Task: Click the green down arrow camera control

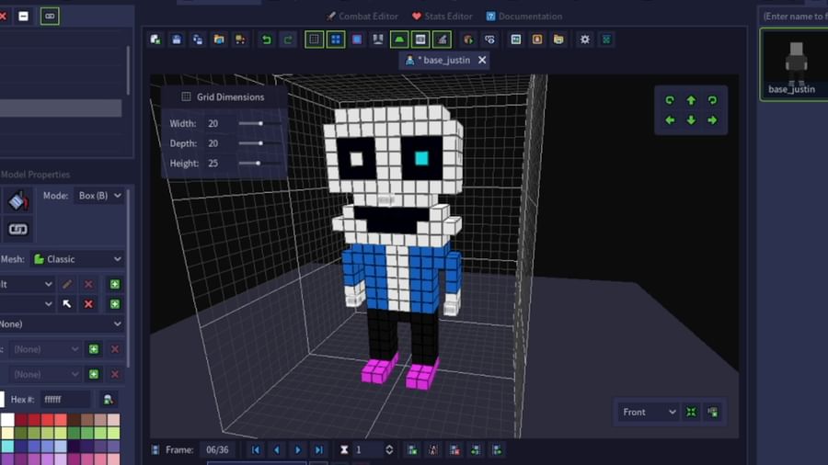Action: 691,120
